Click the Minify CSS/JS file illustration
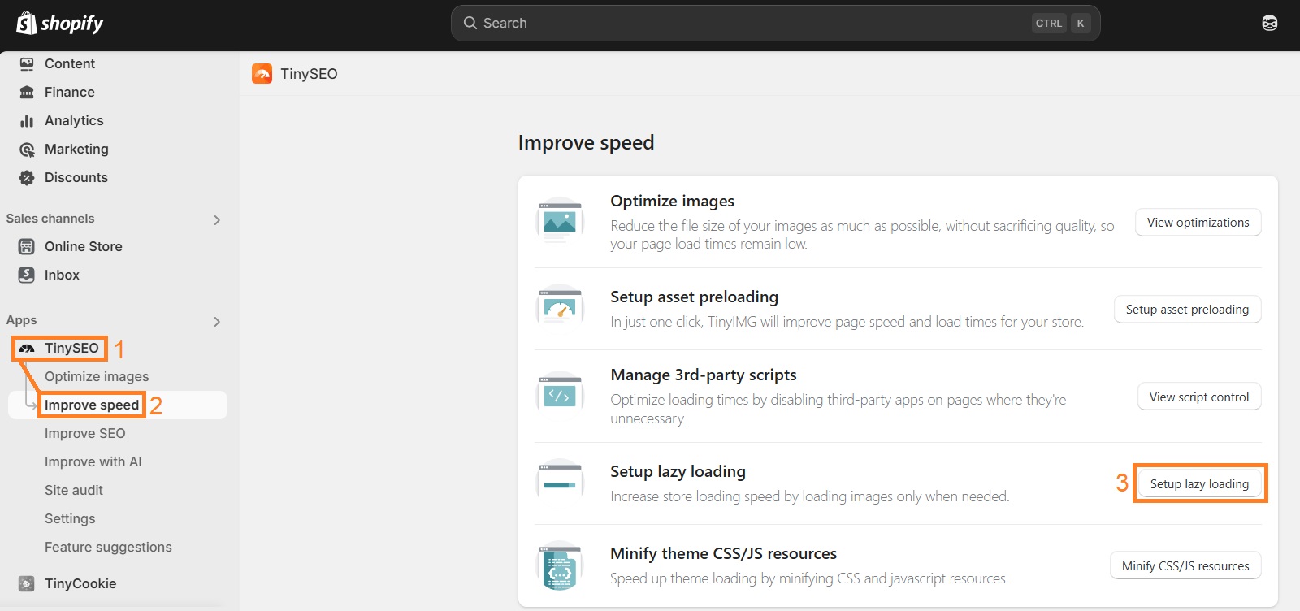The width and height of the screenshot is (1300, 611). pyautogui.click(x=560, y=565)
